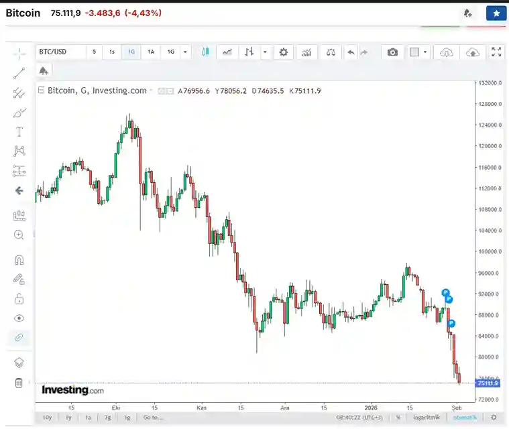Toggle the otomatik auto scale
This screenshot has height=429, width=509.
465,418
